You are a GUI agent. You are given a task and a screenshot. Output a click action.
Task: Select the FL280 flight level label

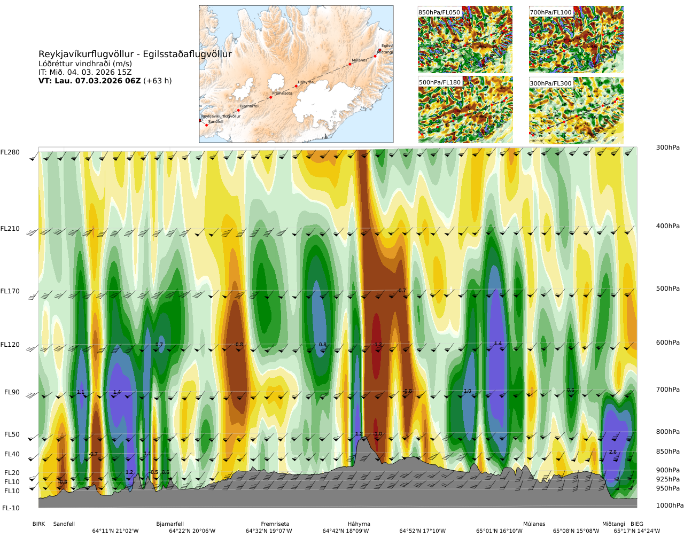tap(10, 152)
